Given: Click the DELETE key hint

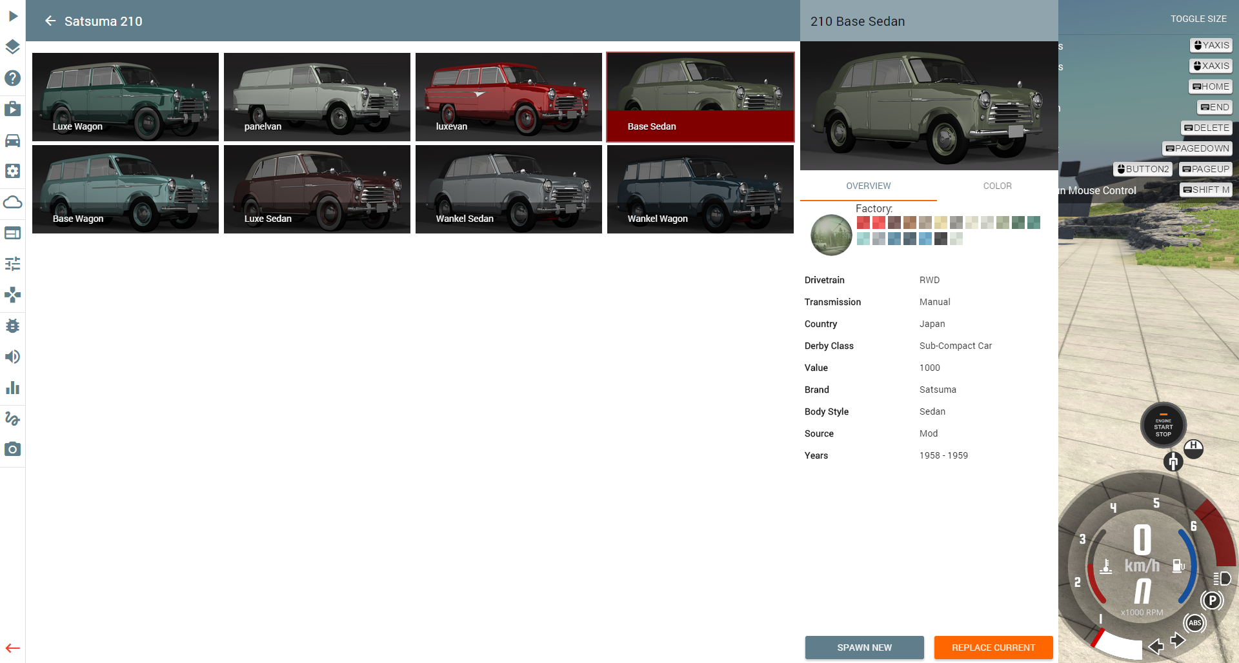Looking at the screenshot, I should 1207,128.
